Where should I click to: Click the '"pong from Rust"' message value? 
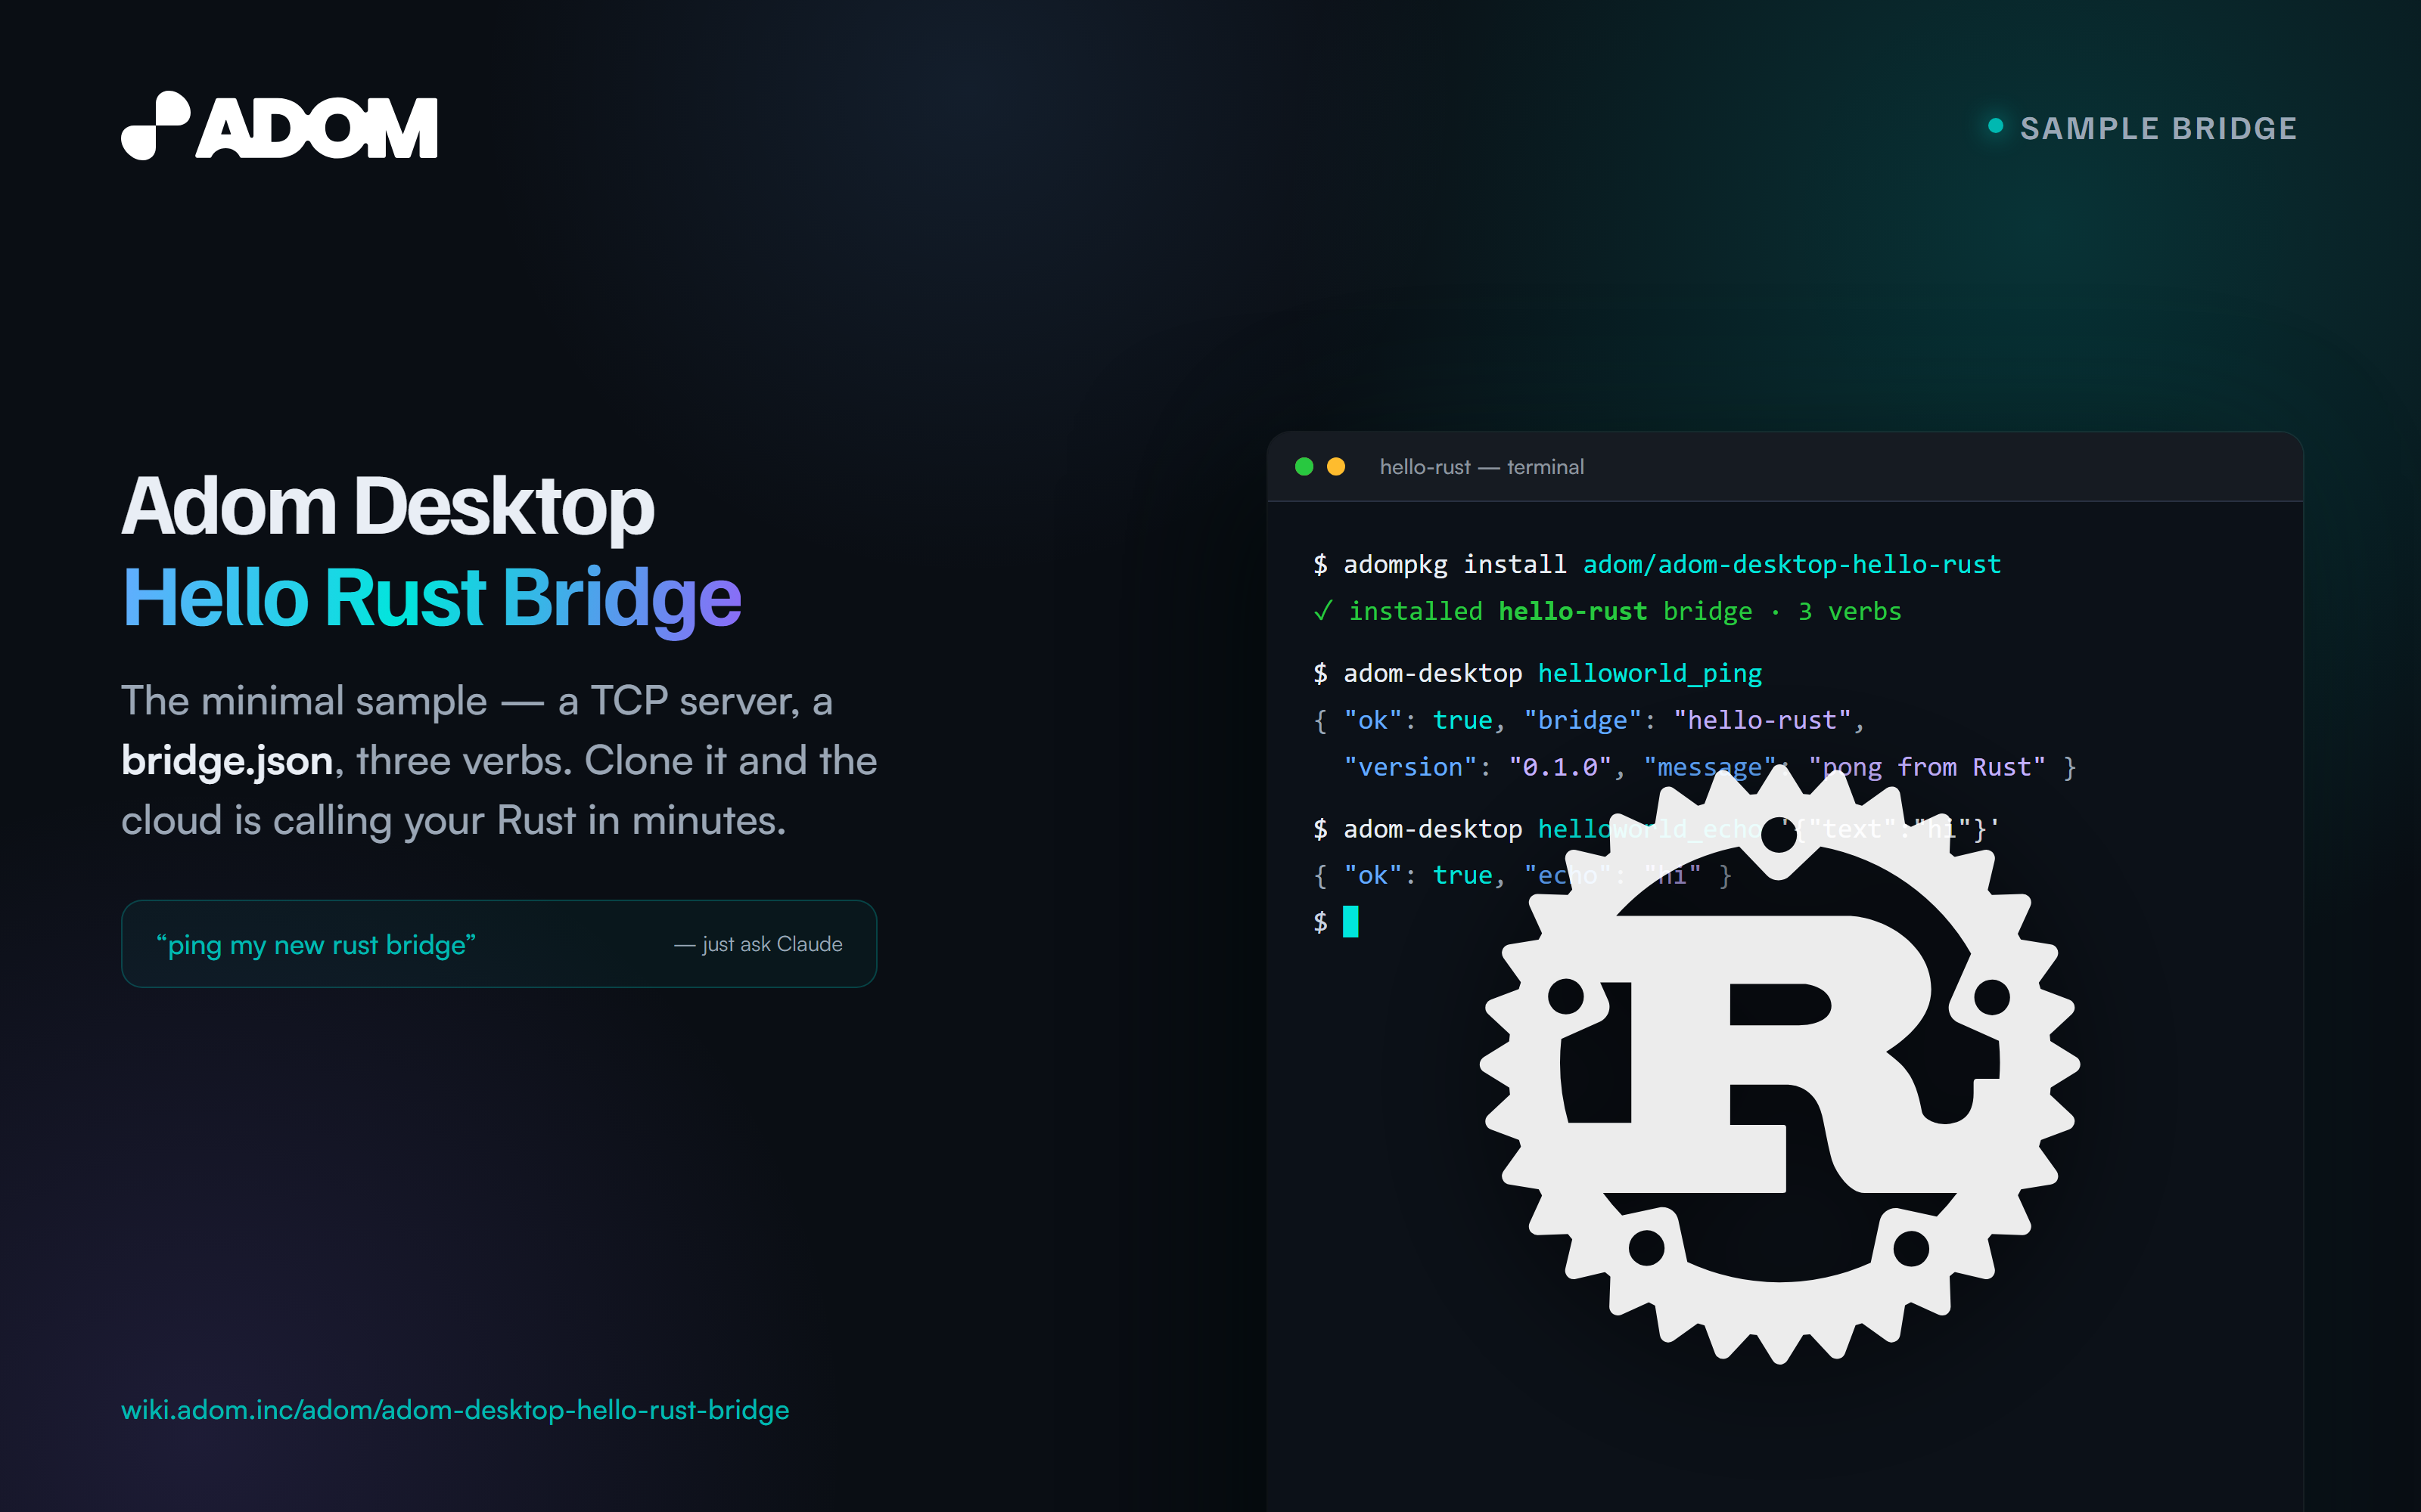[x=1927, y=767]
